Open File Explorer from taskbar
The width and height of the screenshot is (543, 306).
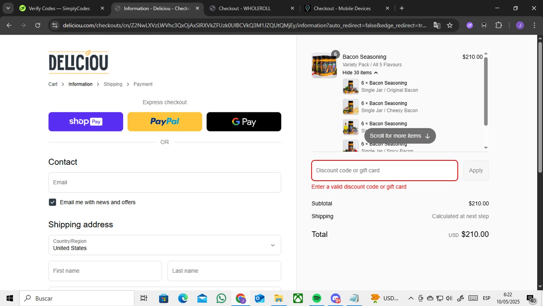pyautogui.click(x=278, y=298)
